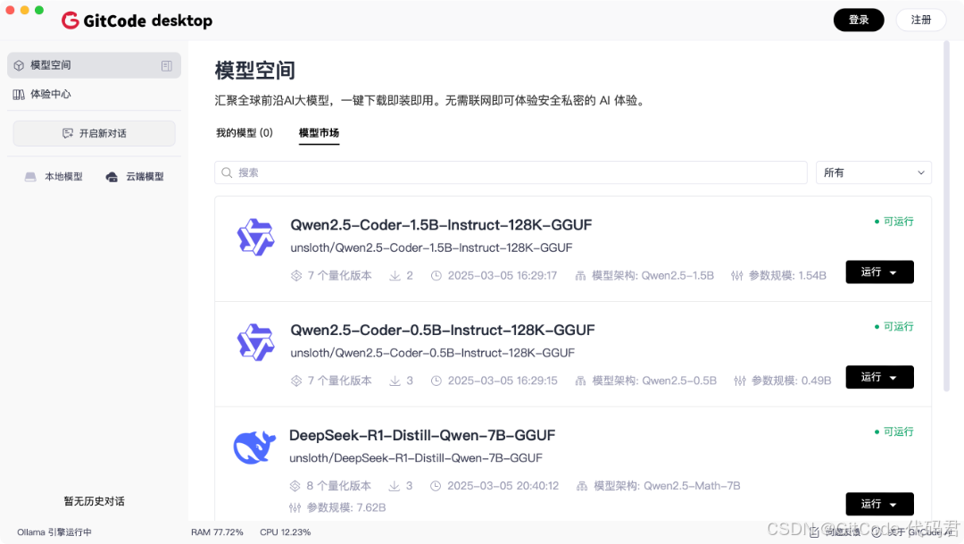The image size is (964, 544).
Task: Click the 云端模型 cloud icon
Action: pos(112,177)
